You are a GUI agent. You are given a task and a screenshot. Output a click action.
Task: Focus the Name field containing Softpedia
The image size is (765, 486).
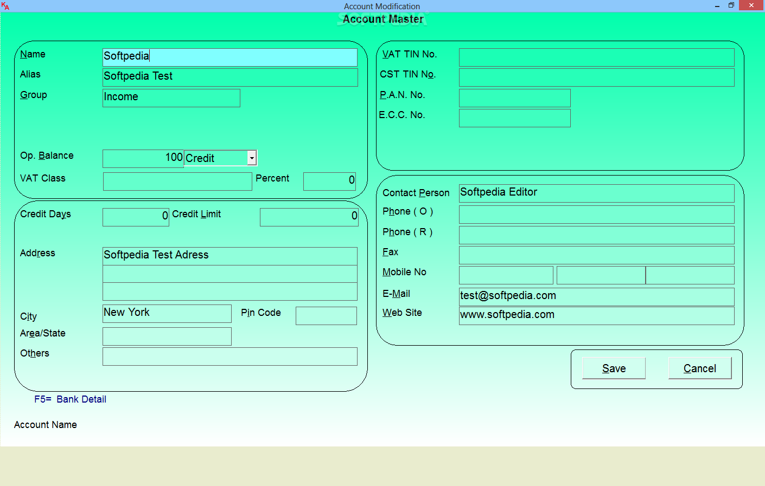(230, 57)
